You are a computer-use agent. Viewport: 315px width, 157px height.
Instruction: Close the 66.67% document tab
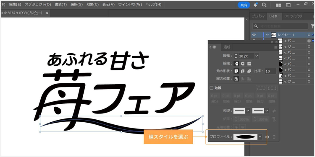(x=47, y=13)
